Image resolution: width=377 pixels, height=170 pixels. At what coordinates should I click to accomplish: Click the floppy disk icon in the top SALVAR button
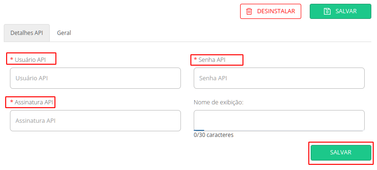(327, 11)
